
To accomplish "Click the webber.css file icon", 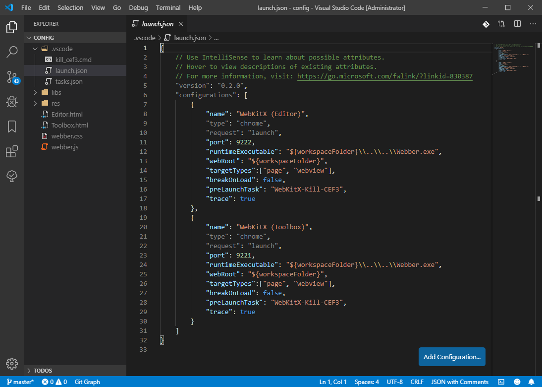I will [44, 136].
